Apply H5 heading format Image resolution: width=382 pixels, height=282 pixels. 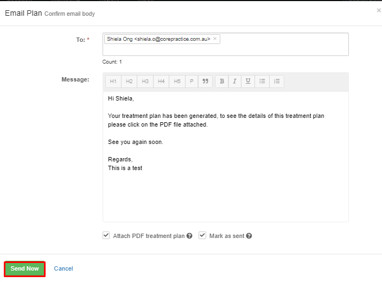click(177, 82)
